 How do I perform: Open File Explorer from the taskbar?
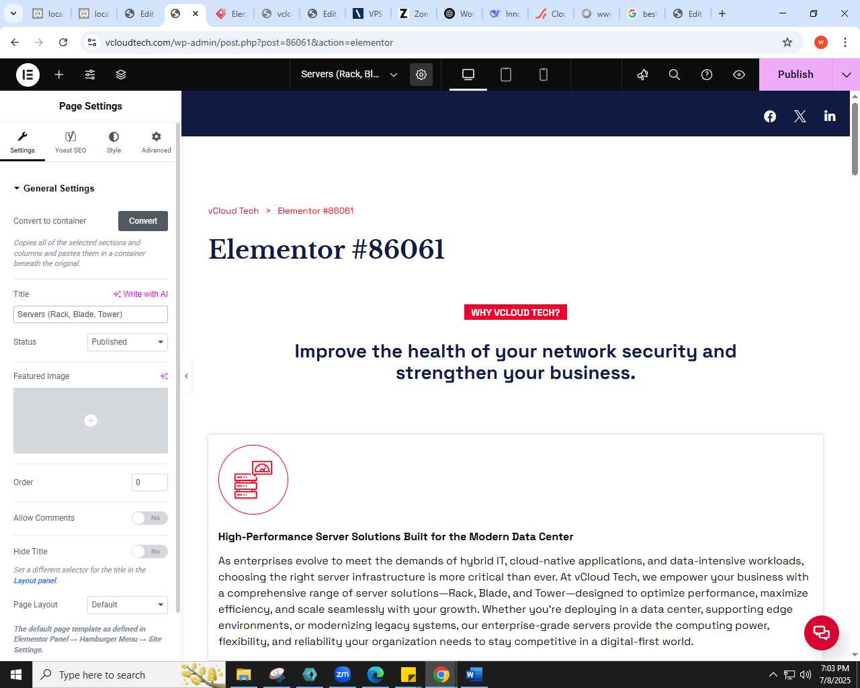point(243,675)
